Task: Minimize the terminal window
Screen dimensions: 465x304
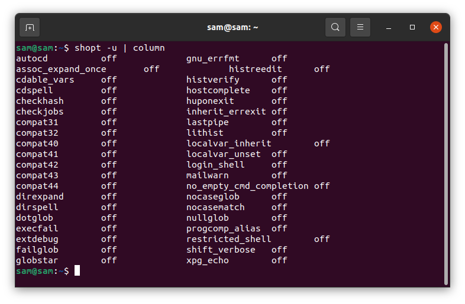Action: pos(389,27)
